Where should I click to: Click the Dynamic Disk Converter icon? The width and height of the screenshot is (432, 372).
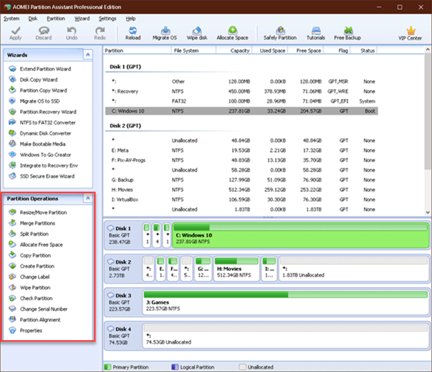tap(12, 133)
